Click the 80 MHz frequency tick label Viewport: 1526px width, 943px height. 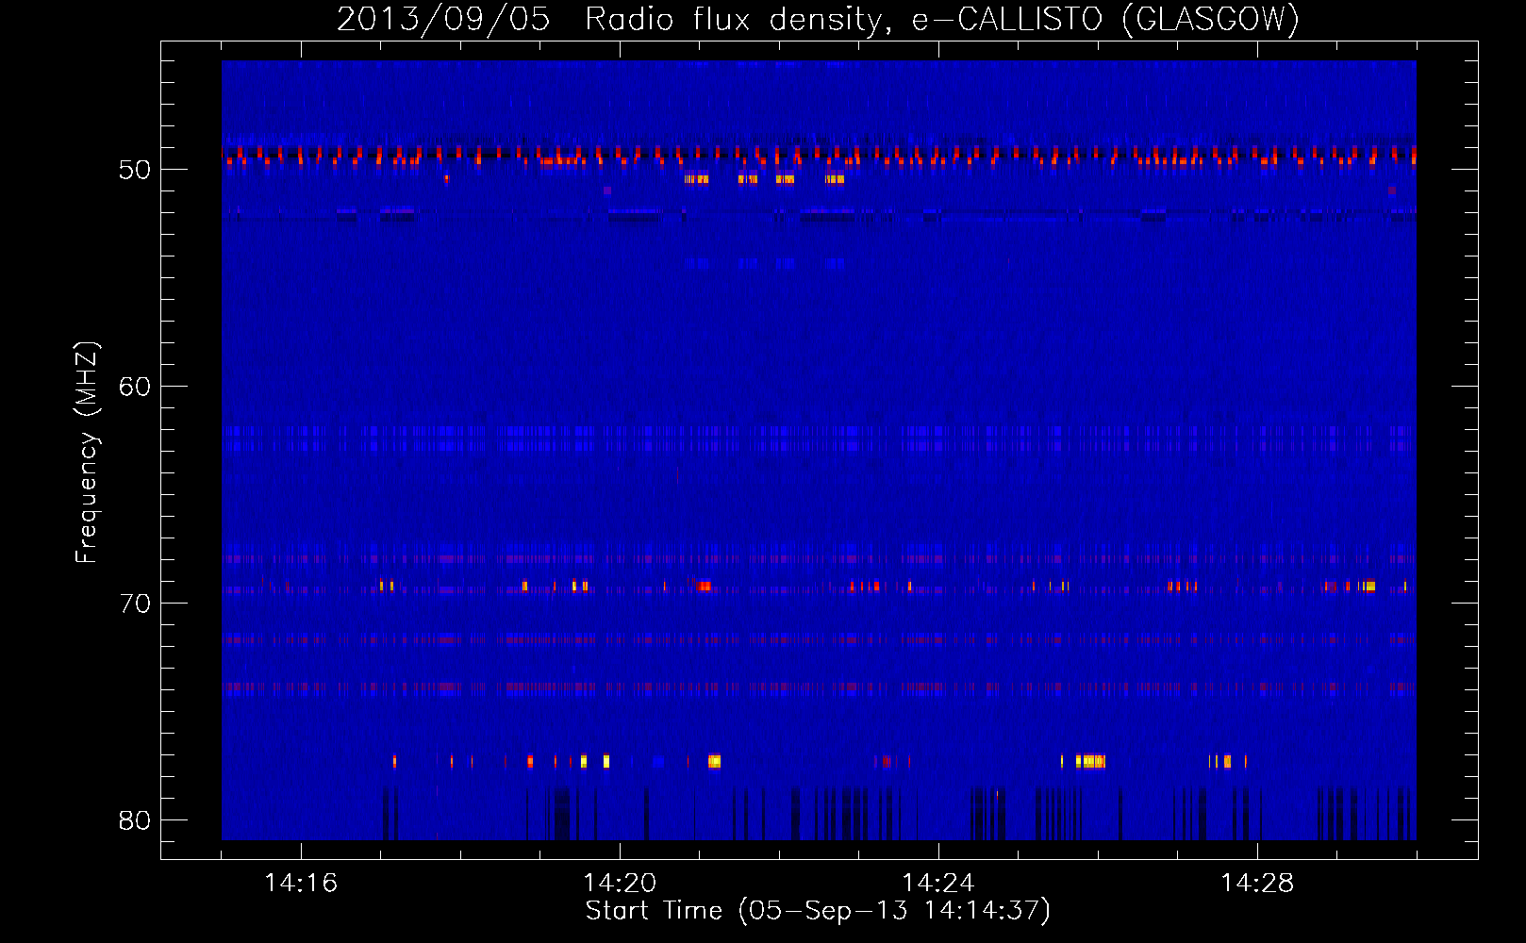pyautogui.click(x=135, y=820)
